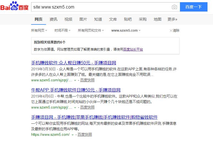
Task: Expand the 时间不限 time filter
Action: (x=63, y=31)
